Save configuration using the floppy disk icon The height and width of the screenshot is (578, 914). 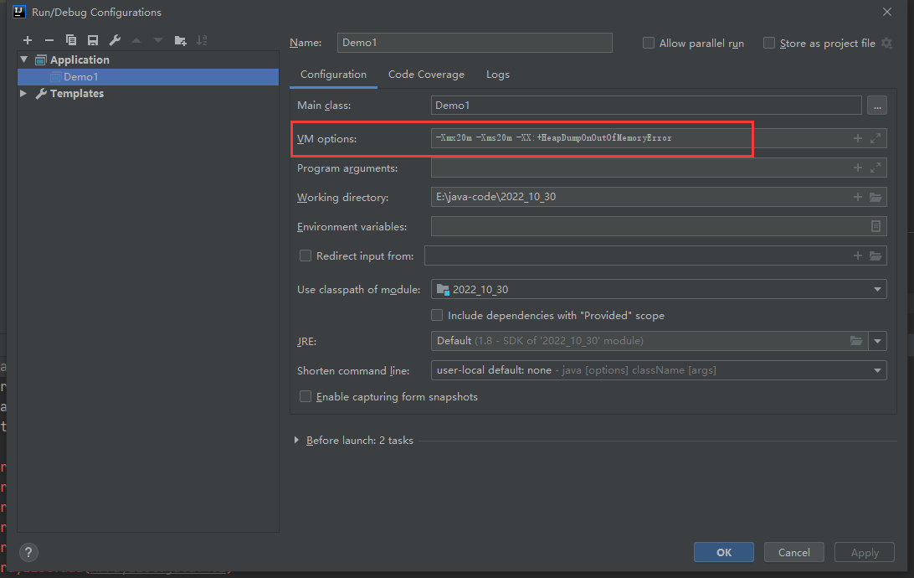[93, 40]
